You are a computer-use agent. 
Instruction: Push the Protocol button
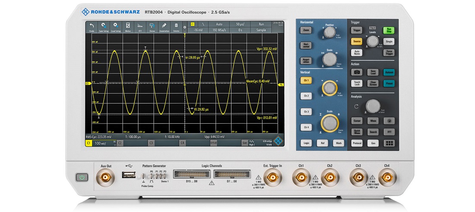pos(357,143)
